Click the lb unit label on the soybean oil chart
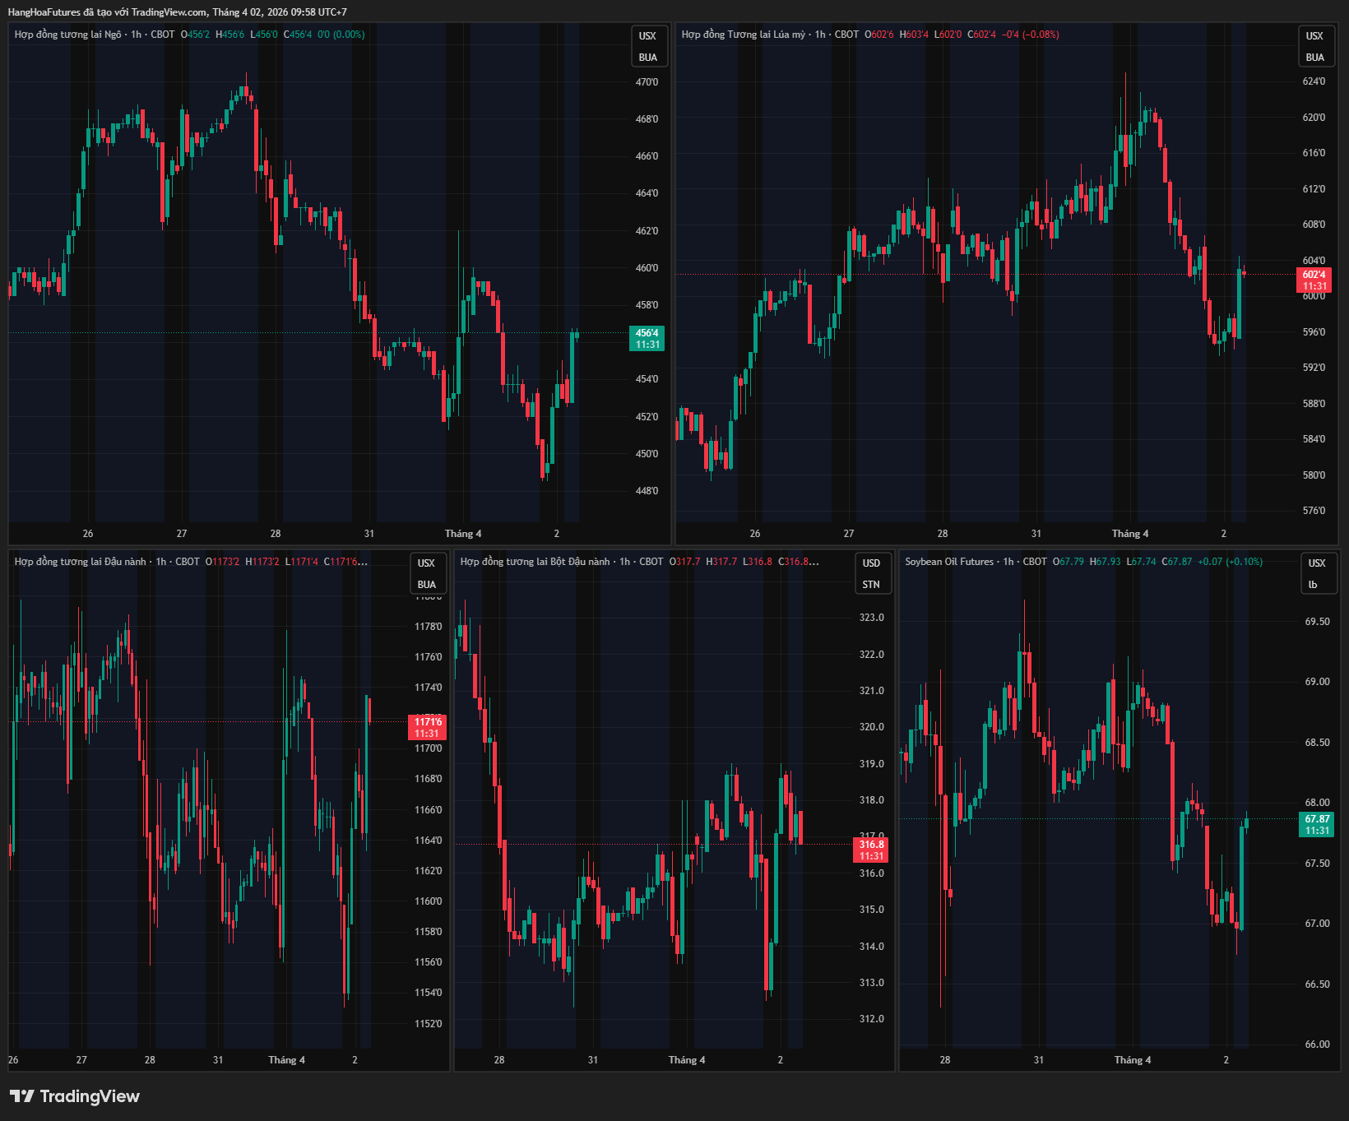The width and height of the screenshot is (1349, 1121). pyautogui.click(x=1313, y=585)
